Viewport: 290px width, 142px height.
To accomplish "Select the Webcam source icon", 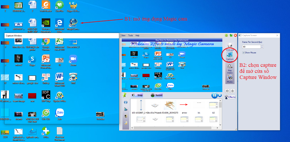I will [x=230, y=46].
